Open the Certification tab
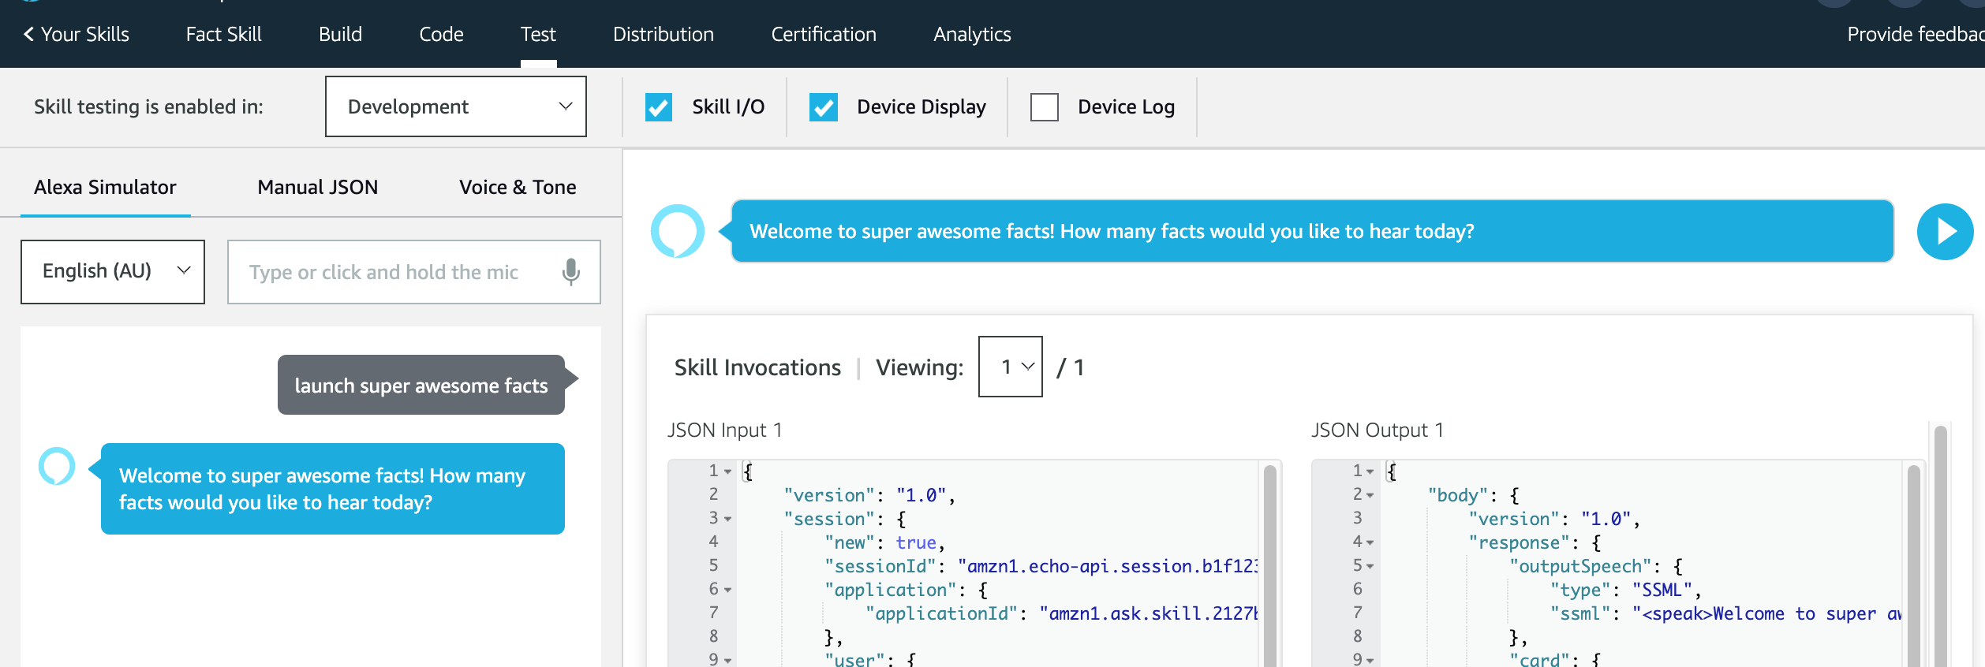 tap(824, 34)
